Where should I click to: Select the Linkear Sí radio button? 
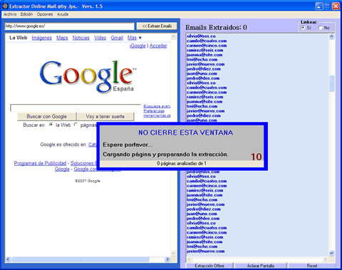[x=303, y=28]
